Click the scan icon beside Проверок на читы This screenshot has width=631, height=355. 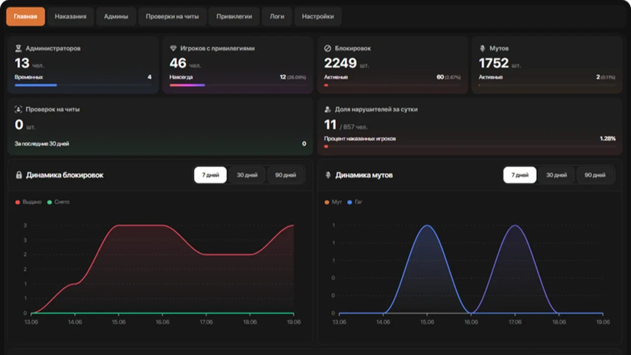(18, 109)
